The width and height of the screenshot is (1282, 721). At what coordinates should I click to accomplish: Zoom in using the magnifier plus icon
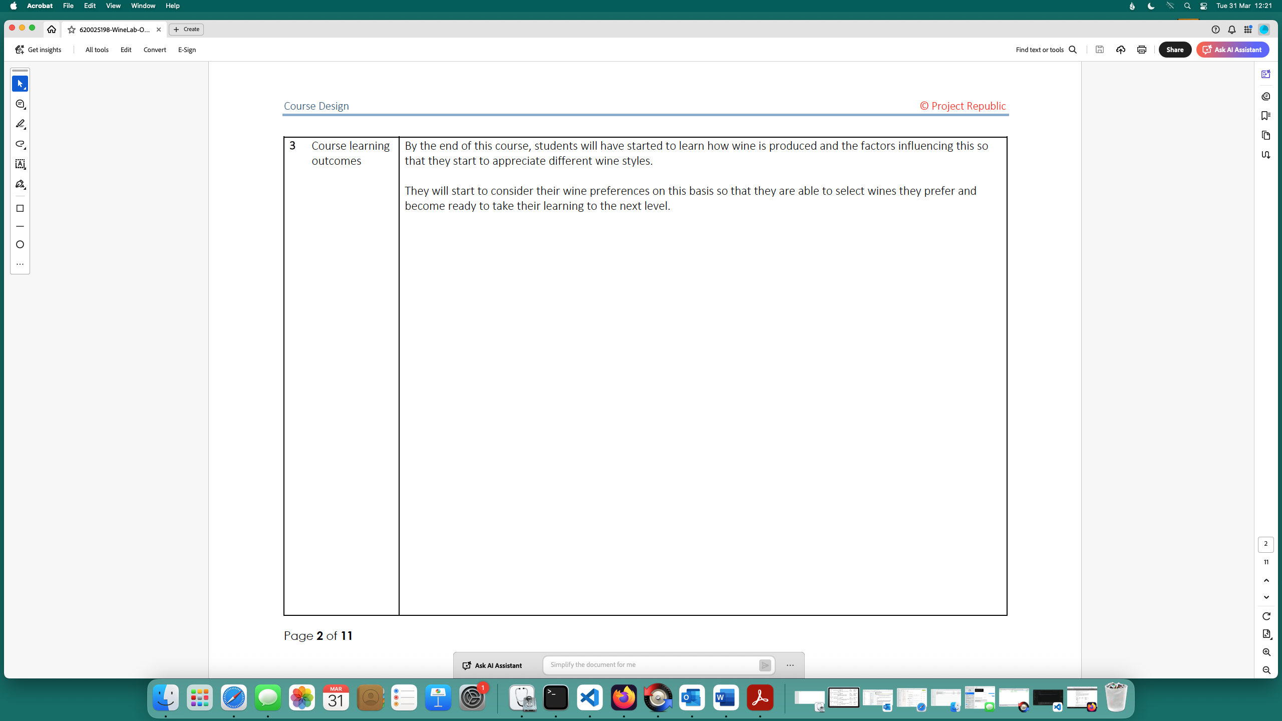click(1266, 652)
